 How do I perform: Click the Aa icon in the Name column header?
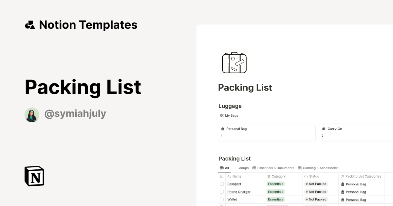[229, 176]
